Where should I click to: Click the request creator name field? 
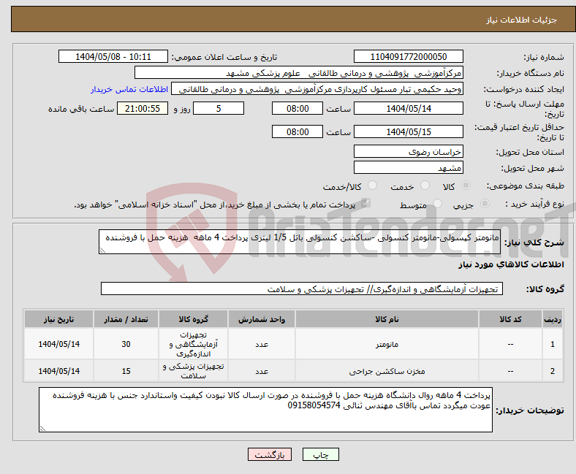click(x=317, y=89)
